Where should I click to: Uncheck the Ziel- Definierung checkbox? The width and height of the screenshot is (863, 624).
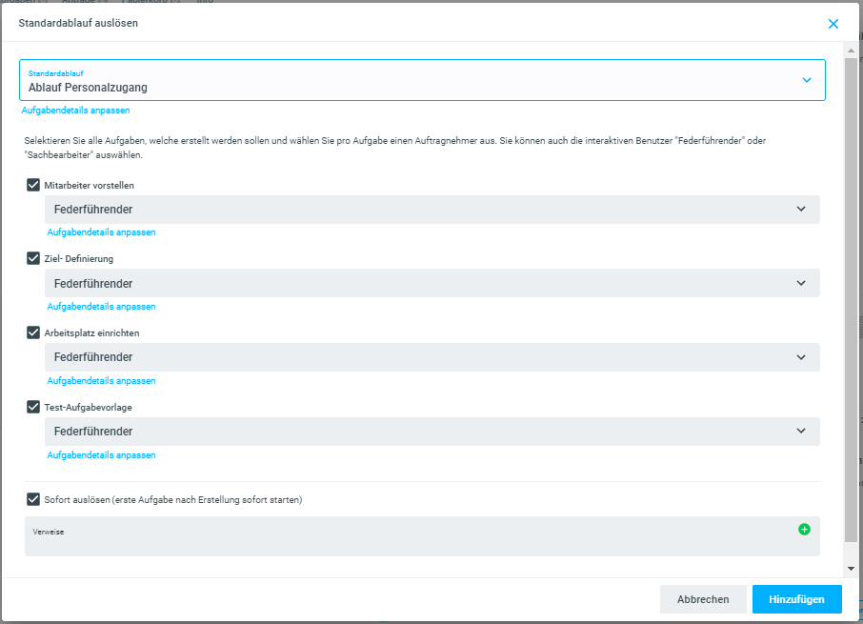click(33, 258)
